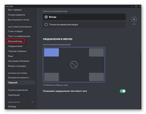Open 'Текст и изображения' settings

click(x=19, y=36)
